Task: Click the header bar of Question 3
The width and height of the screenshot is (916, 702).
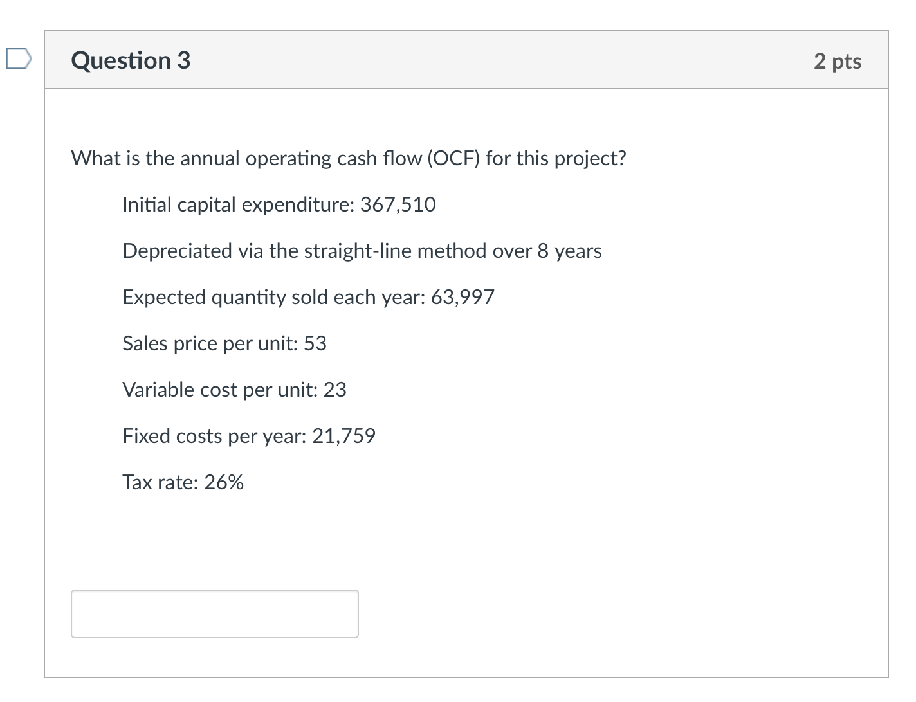Action: [463, 60]
